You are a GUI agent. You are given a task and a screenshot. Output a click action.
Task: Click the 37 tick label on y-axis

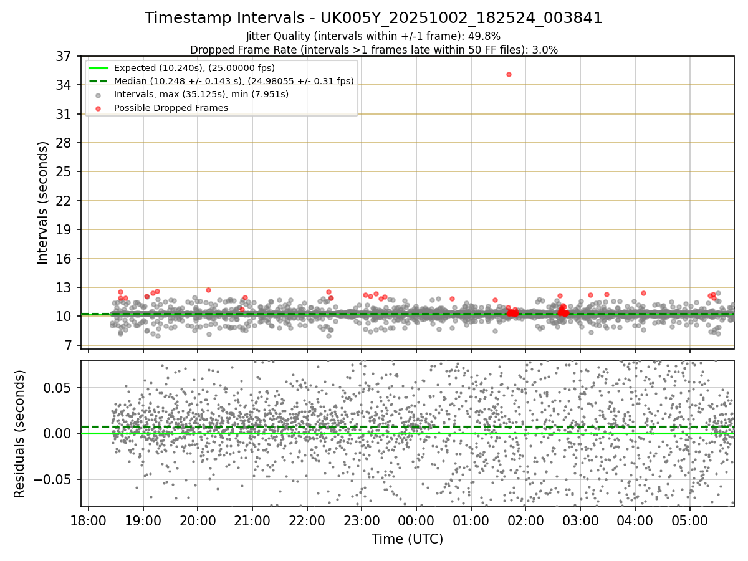[x=64, y=56]
